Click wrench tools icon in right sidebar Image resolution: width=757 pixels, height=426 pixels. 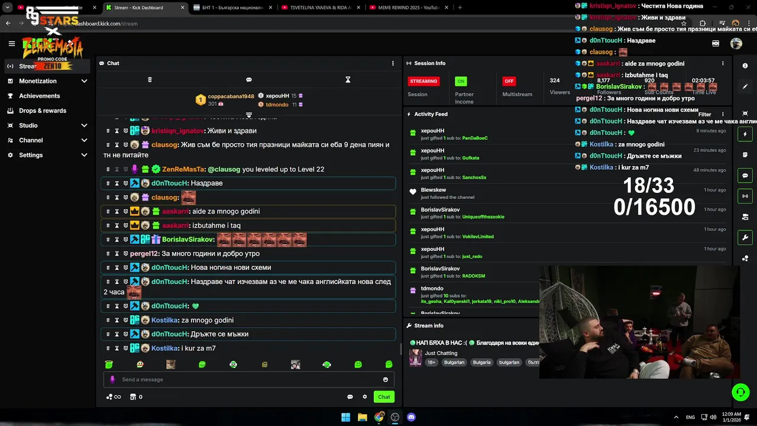[745, 237]
